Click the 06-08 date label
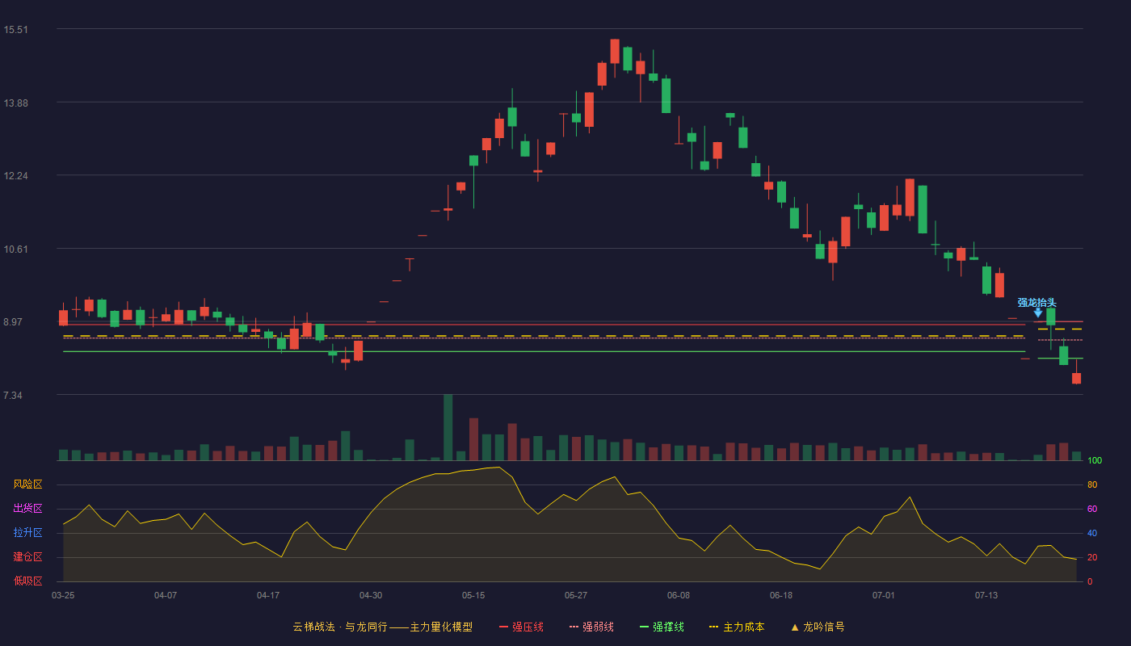 coord(679,595)
